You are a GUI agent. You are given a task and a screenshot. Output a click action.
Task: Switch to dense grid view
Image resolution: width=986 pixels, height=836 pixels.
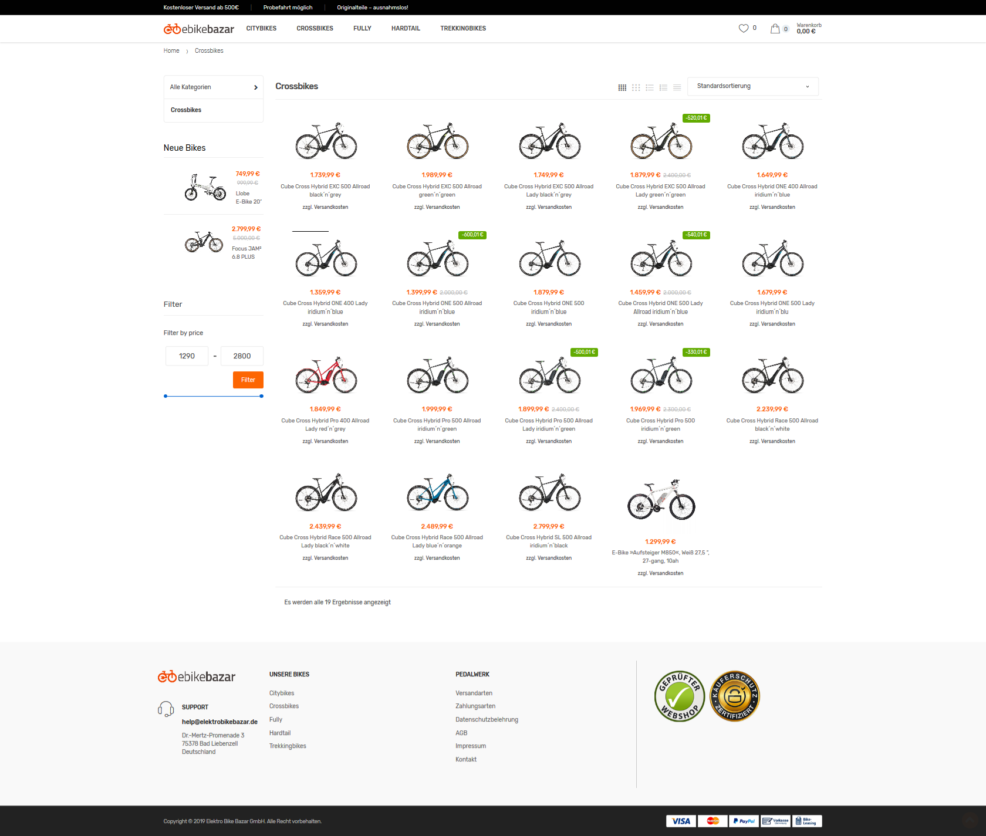pyautogui.click(x=622, y=87)
